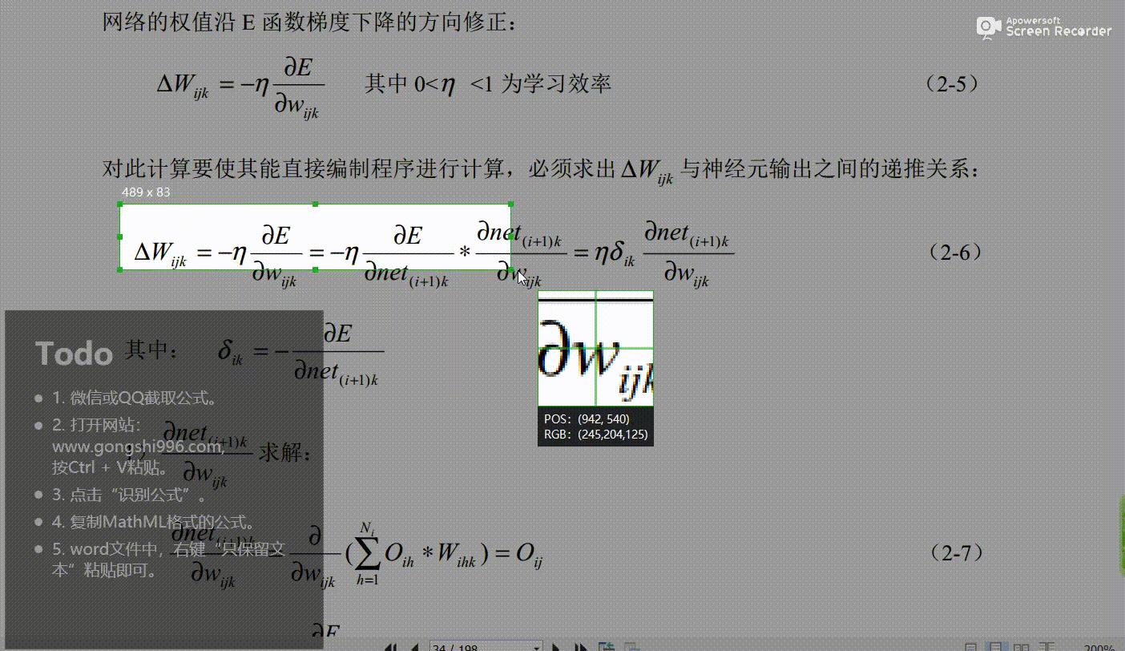Toggle the page-width layout mode
Viewport: 1125px width, 651px height.
[x=1046, y=646]
